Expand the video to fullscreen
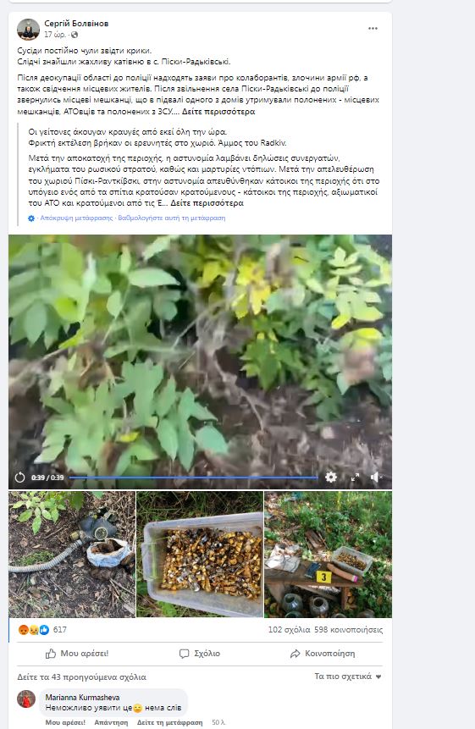 pyautogui.click(x=355, y=477)
